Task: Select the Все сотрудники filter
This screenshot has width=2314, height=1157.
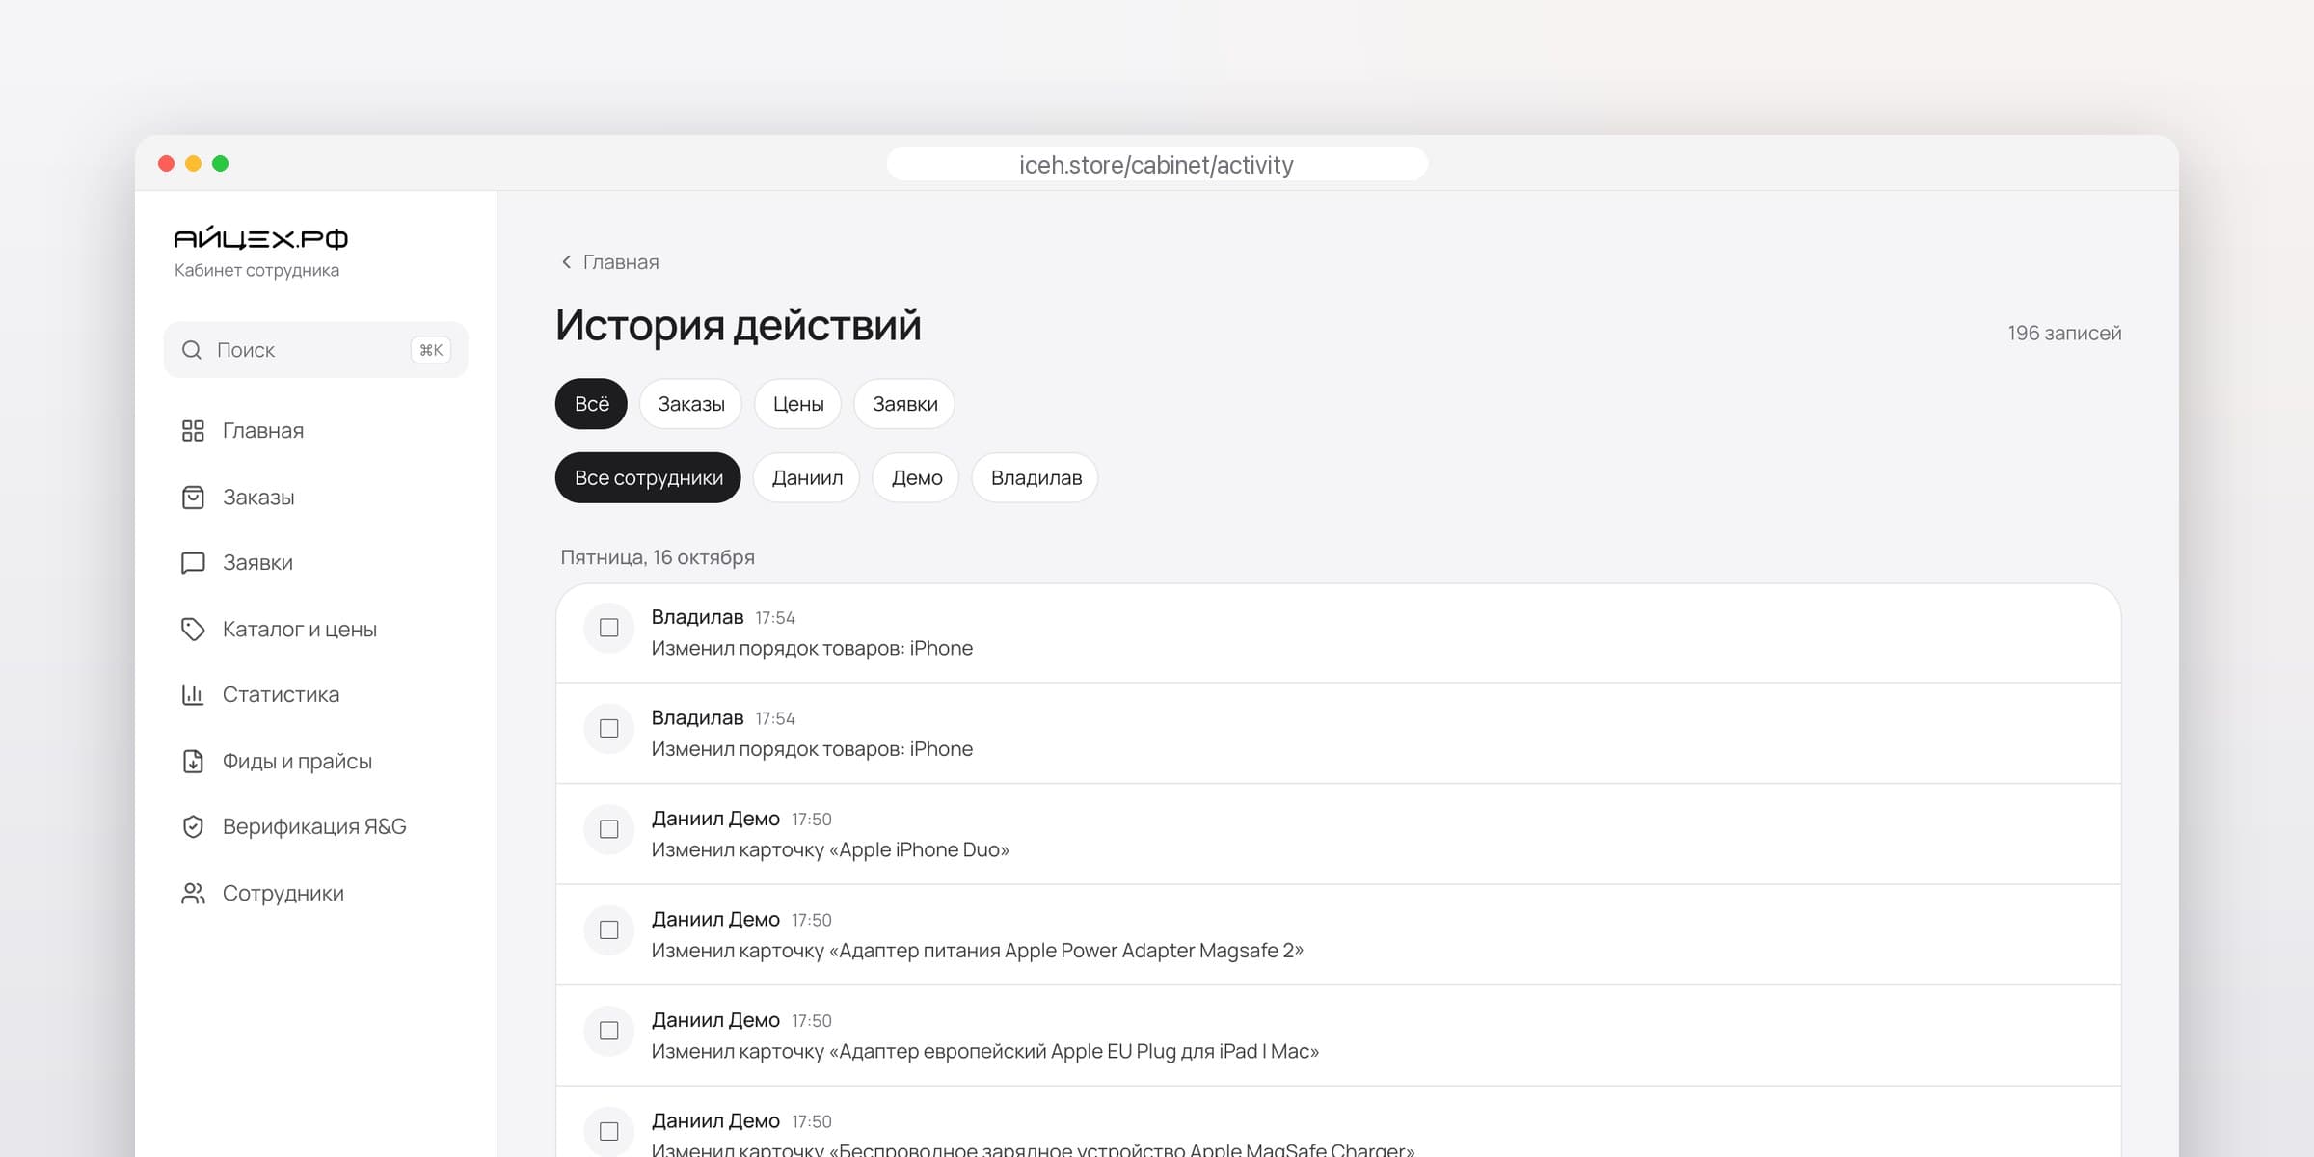Action: pyautogui.click(x=648, y=478)
